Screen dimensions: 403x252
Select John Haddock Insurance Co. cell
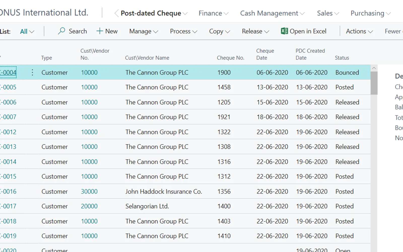point(164,191)
